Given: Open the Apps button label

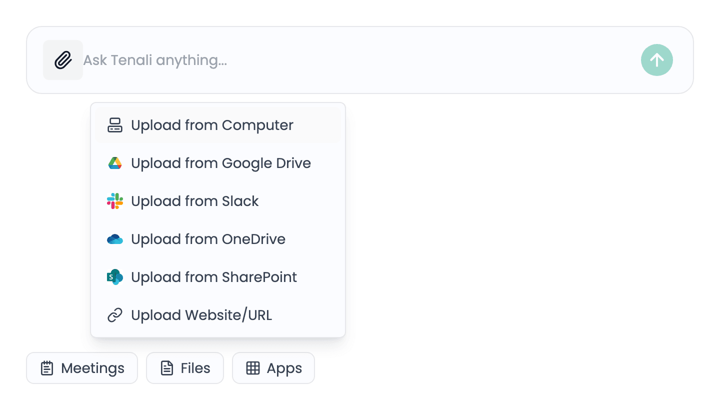Looking at the screenshot, I should (284, 369).
